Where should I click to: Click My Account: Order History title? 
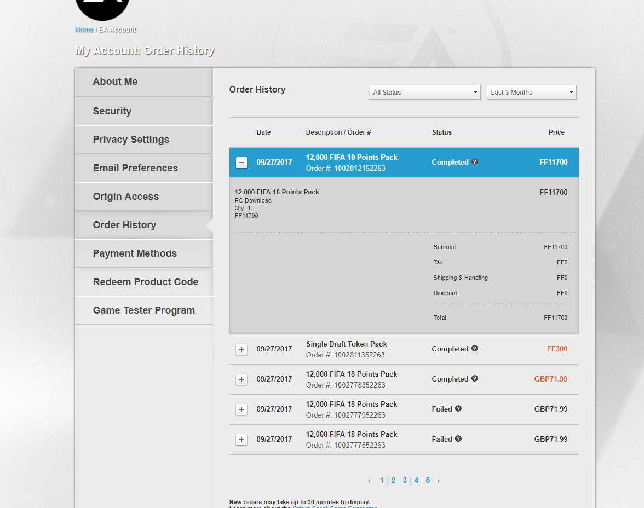[x=145, y=50]
